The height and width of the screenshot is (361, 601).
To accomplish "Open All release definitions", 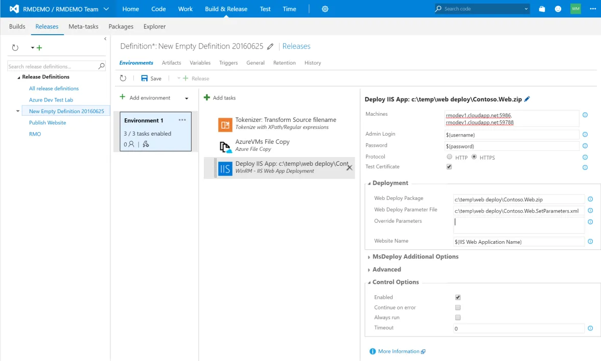I will 54,88.
